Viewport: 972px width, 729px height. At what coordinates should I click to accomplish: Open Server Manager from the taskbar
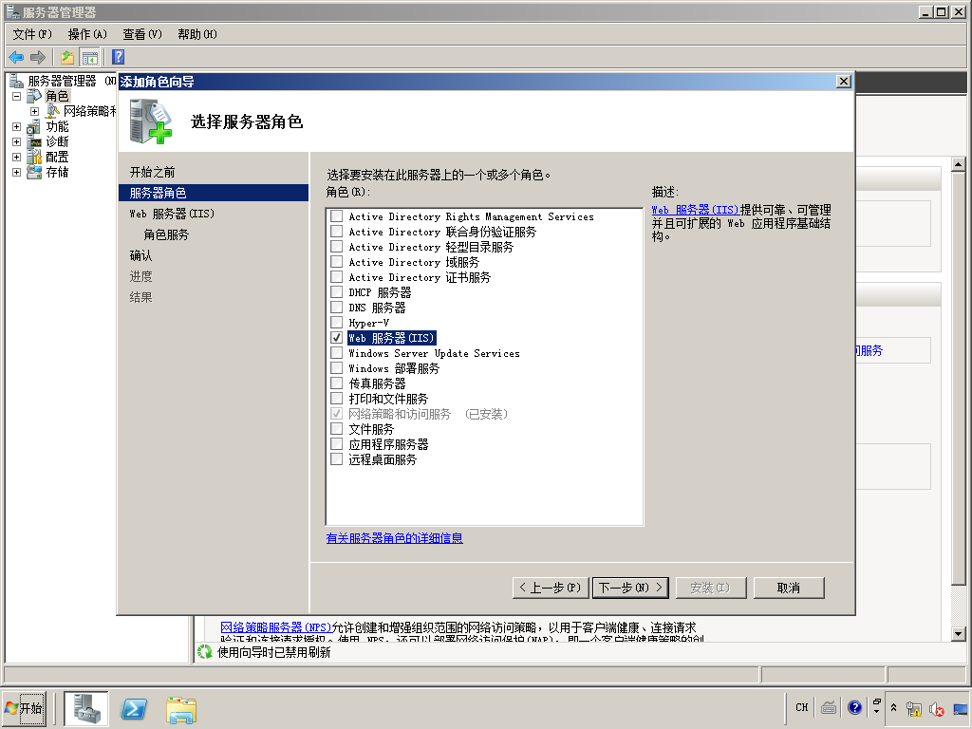point(86,708)
